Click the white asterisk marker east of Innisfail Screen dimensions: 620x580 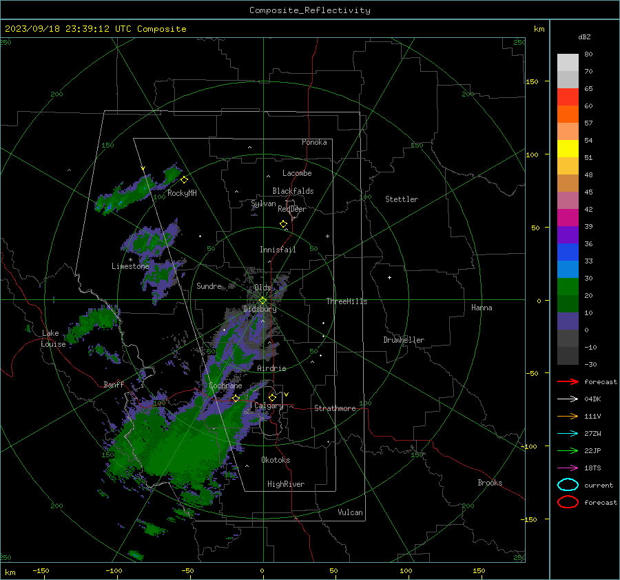(x=327, y=237)
